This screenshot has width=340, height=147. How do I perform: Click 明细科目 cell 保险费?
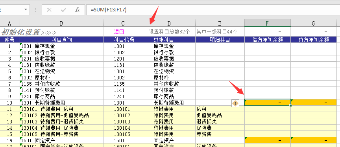click(220, 128)
